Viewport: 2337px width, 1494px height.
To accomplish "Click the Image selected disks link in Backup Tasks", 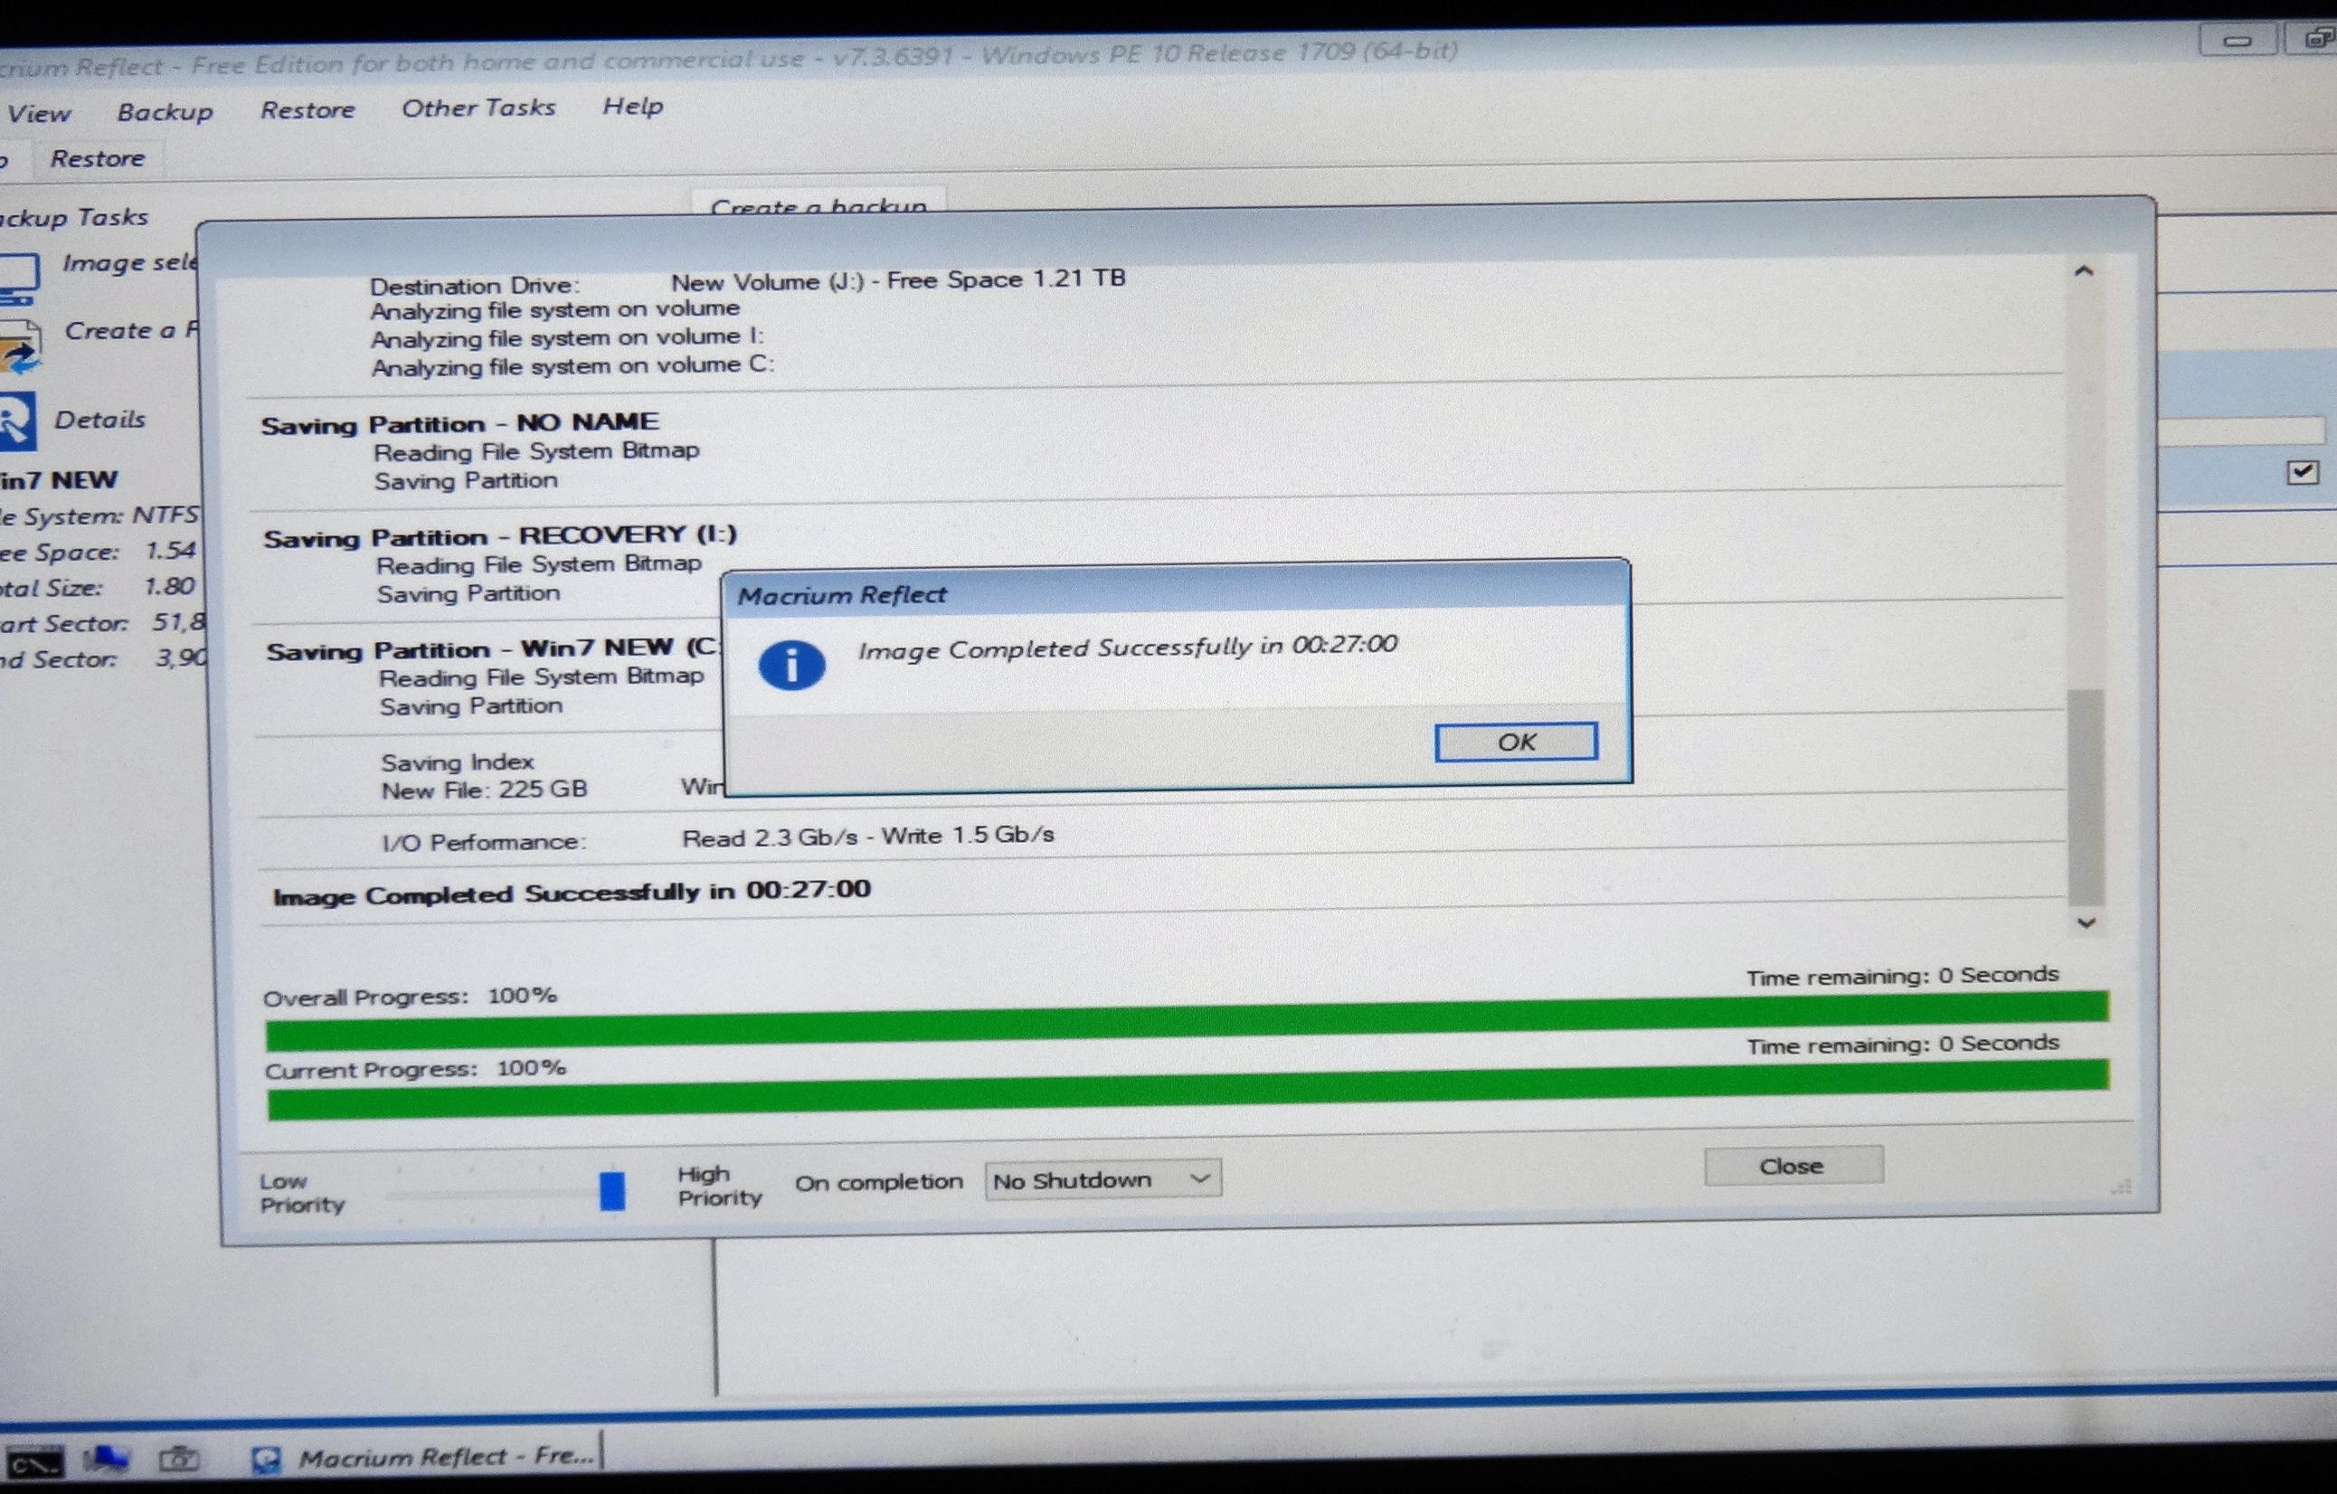I will pos(130,262).
